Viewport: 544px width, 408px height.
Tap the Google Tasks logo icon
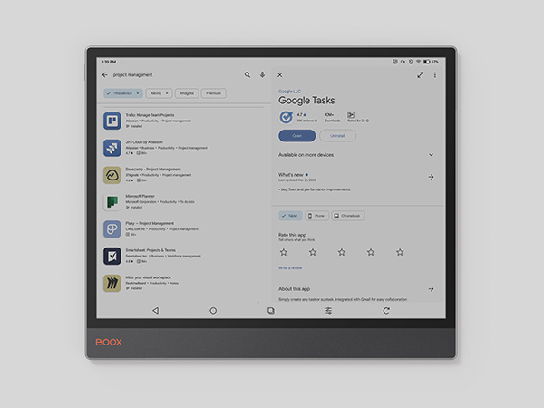coord(286,117)
